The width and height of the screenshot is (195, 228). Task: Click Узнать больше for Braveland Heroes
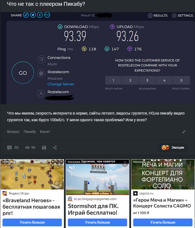(32, 222)
